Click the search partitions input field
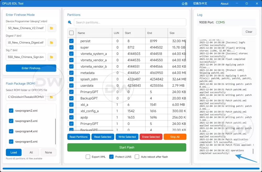 pos(129,22)
